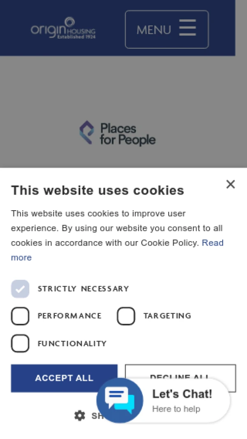
Task: Click the Let's Chat text
Action: coord(182,394)
